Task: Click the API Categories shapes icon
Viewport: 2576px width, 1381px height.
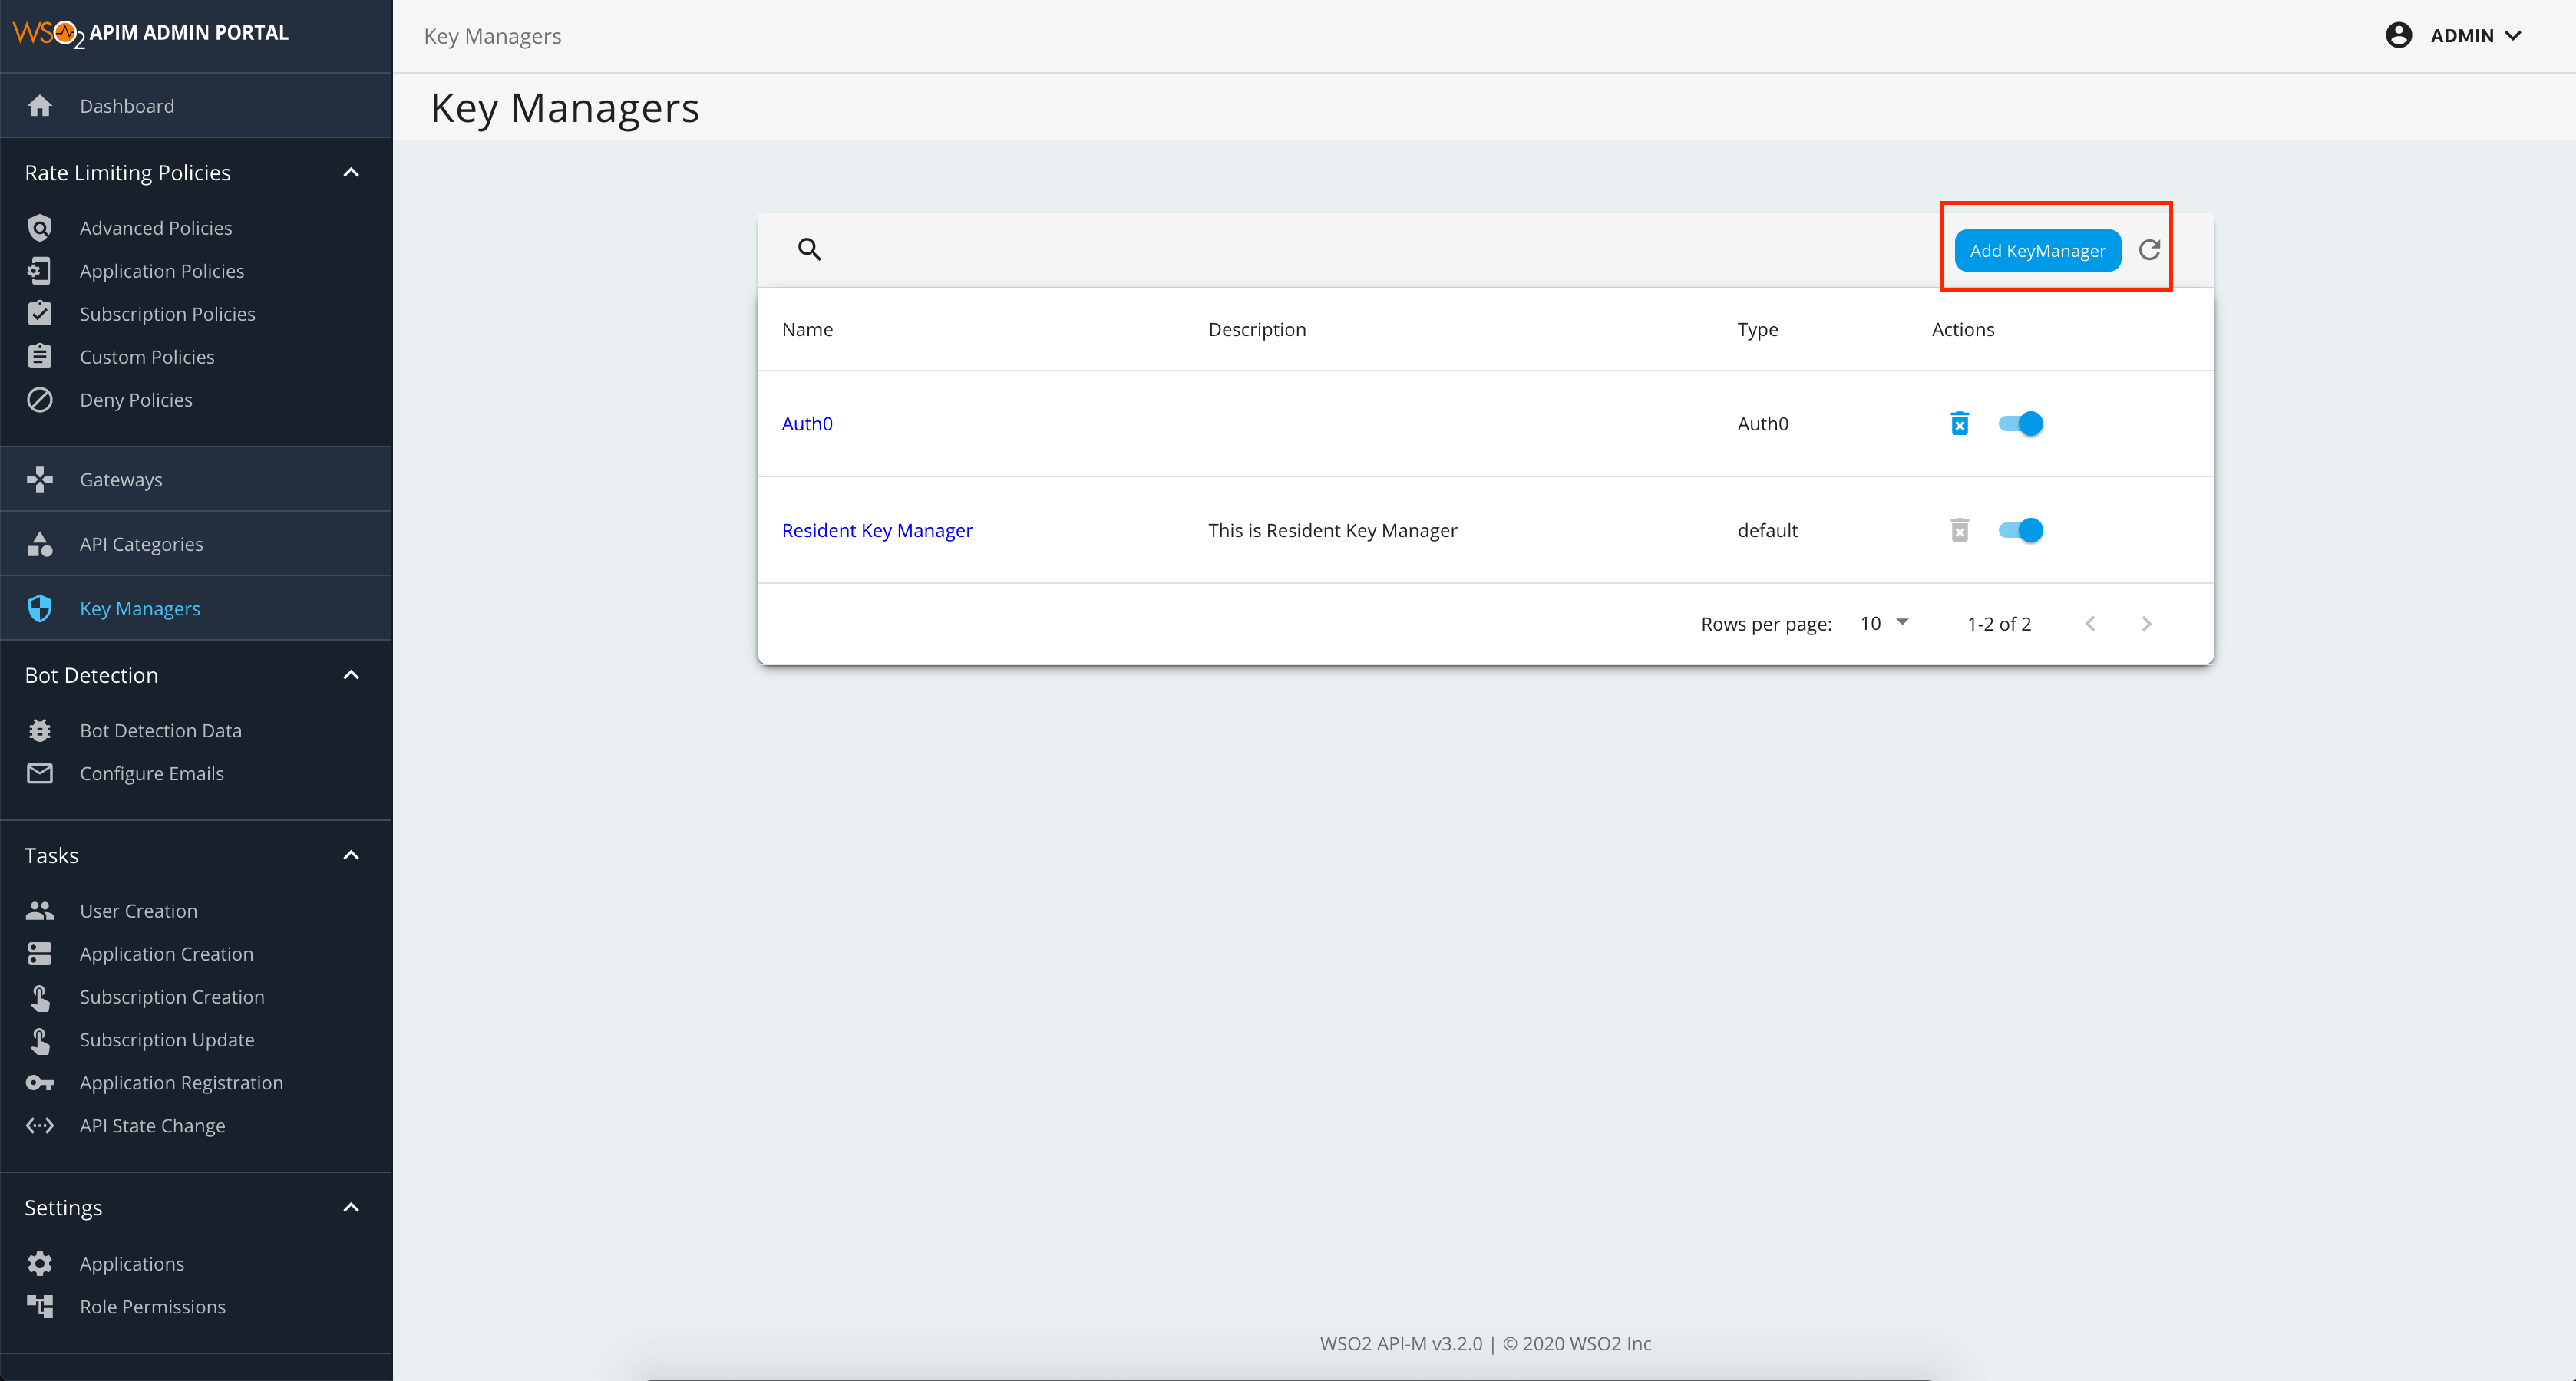Action: pos(40,545)
